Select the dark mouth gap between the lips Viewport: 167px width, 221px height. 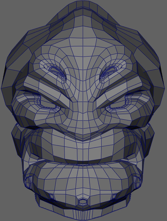click(83, 162)
